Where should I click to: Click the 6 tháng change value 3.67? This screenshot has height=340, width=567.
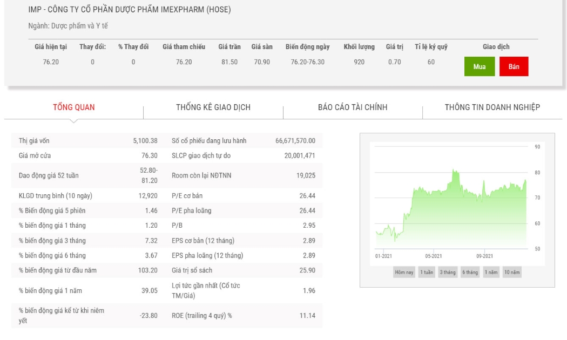pos(151,255)
